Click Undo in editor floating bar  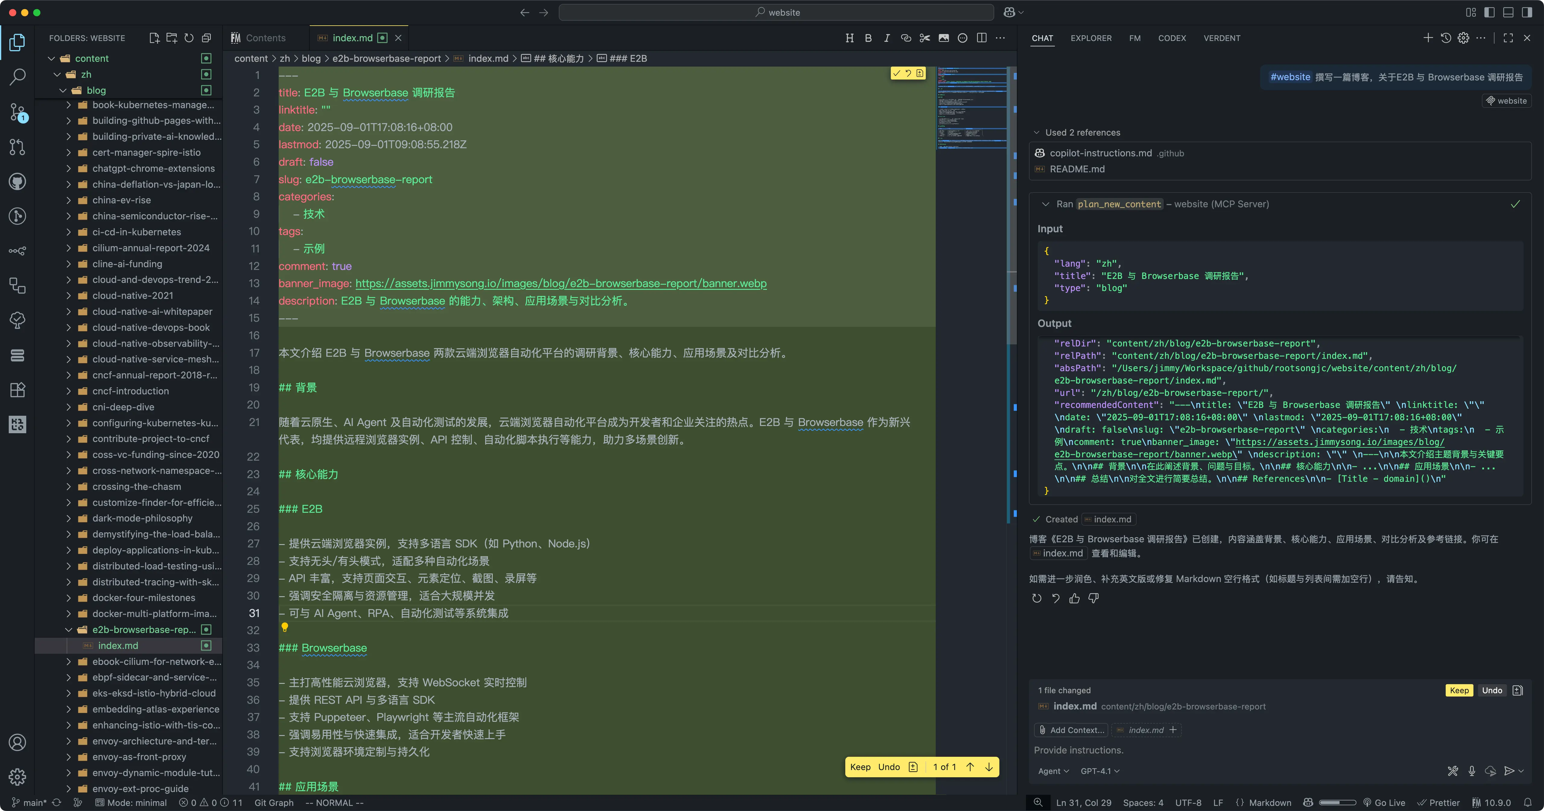tap(889, 767)
